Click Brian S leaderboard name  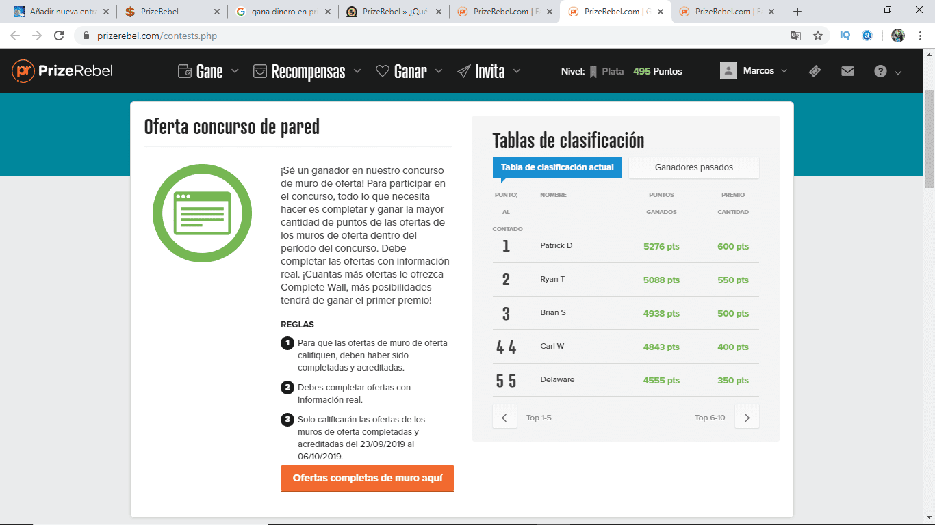click(553, 312)
